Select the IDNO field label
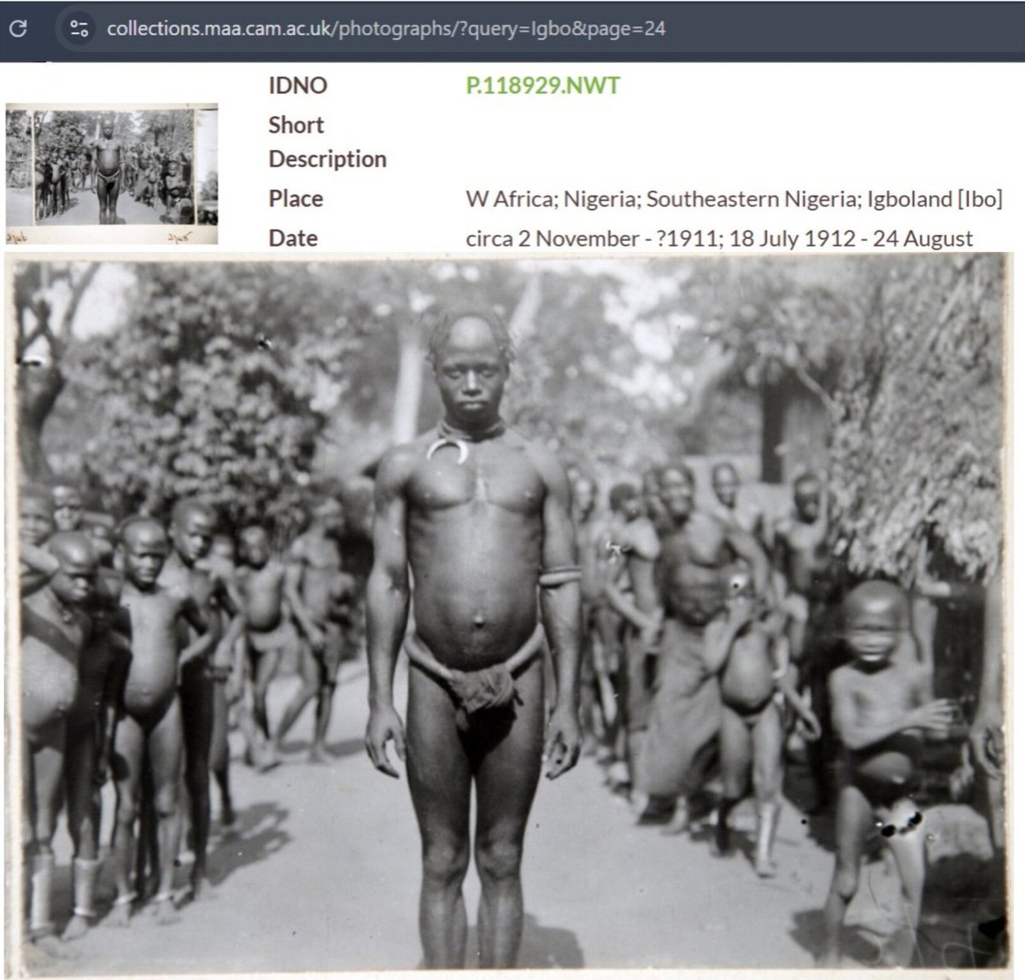The image size is (1025, 980). coord(297,85)
